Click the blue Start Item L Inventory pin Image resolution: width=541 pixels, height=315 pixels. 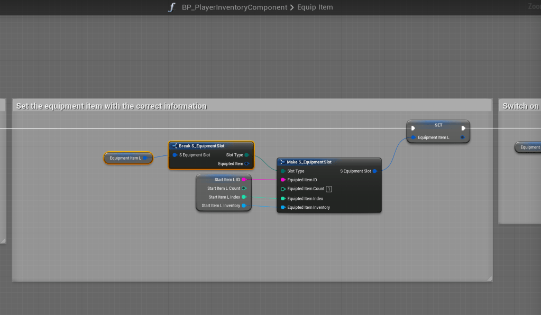(x=244, y=206)
